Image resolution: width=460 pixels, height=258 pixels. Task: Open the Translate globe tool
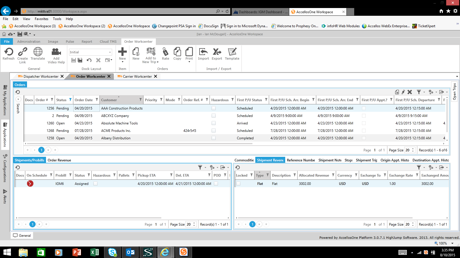pyautogui.click(x=38, y=52)
